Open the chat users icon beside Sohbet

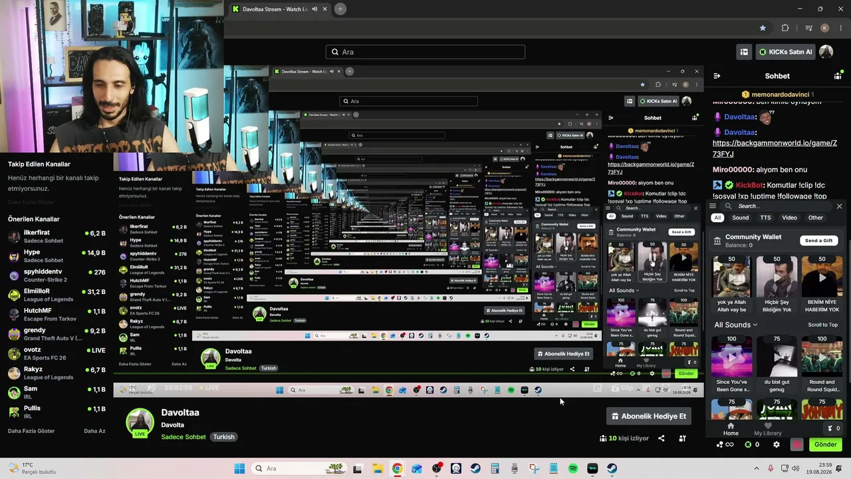coord(838,76)
